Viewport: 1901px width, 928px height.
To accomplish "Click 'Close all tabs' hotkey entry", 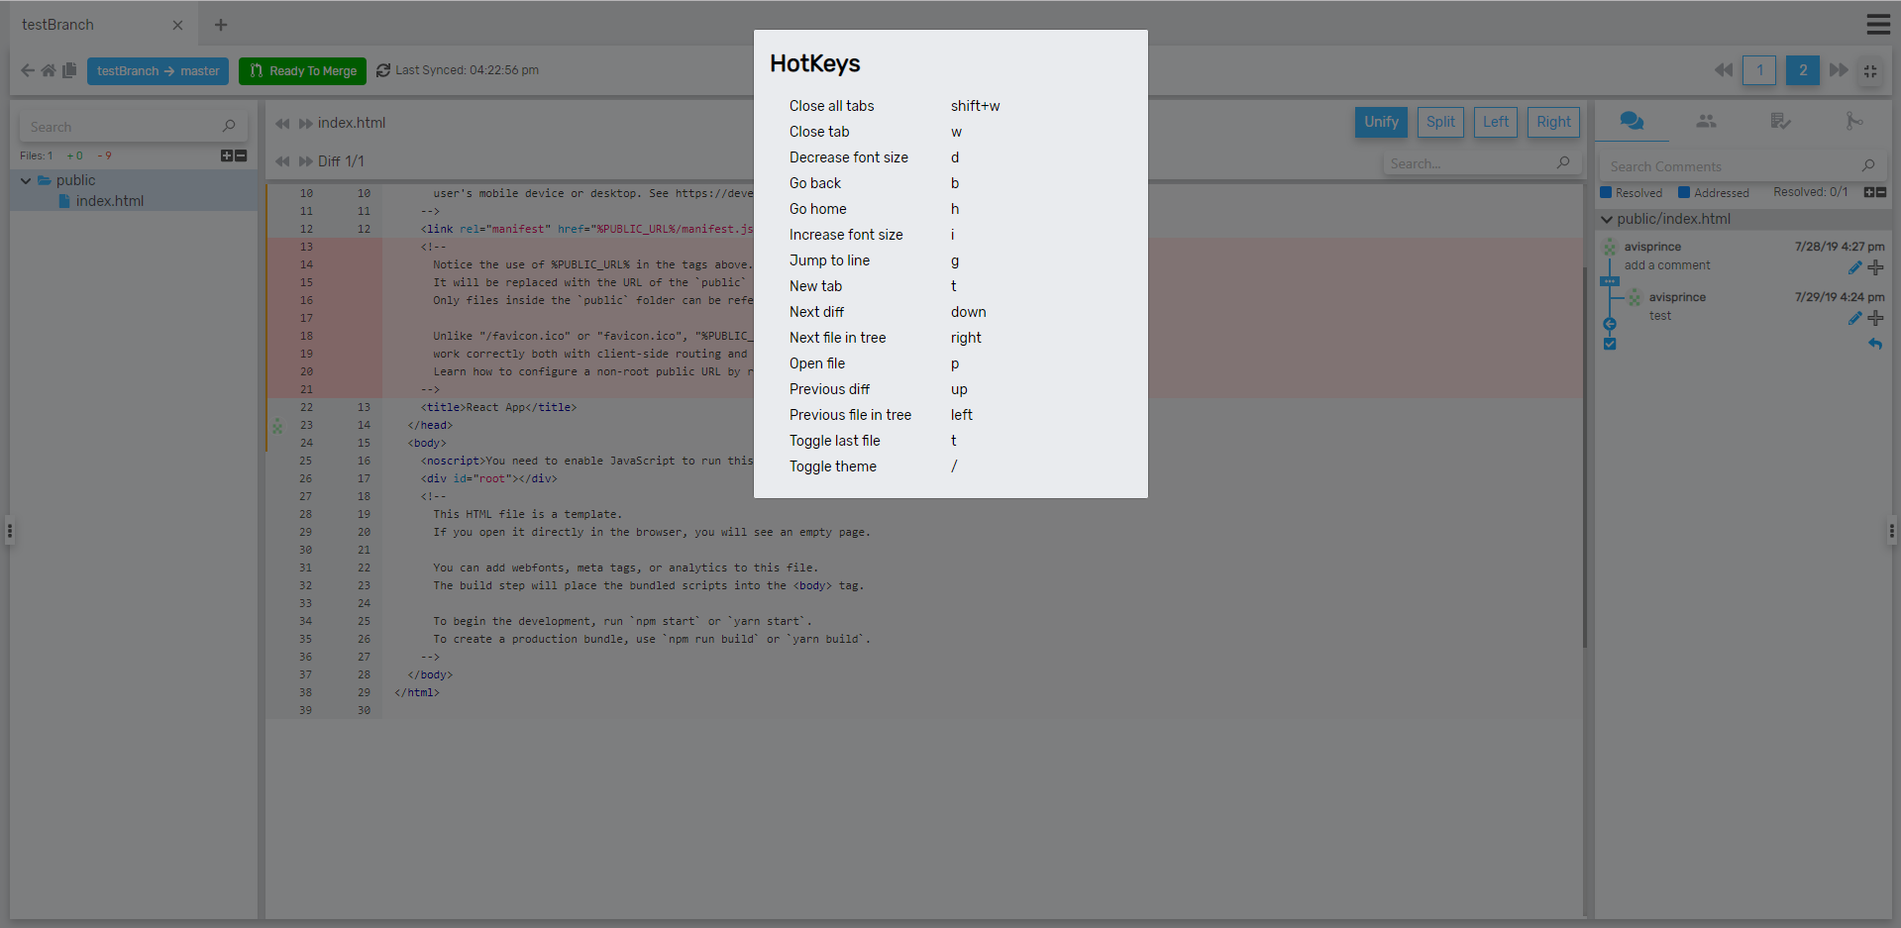I will coord(831,106).
